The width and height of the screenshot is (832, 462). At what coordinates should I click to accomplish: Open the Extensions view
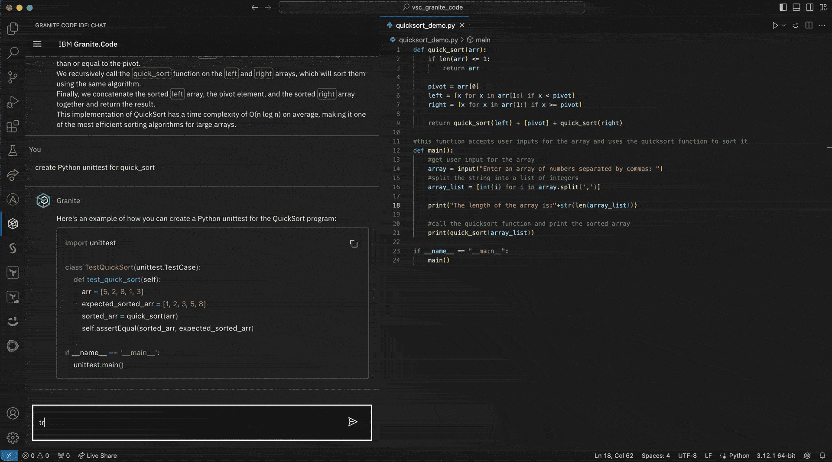pos(13,126)
